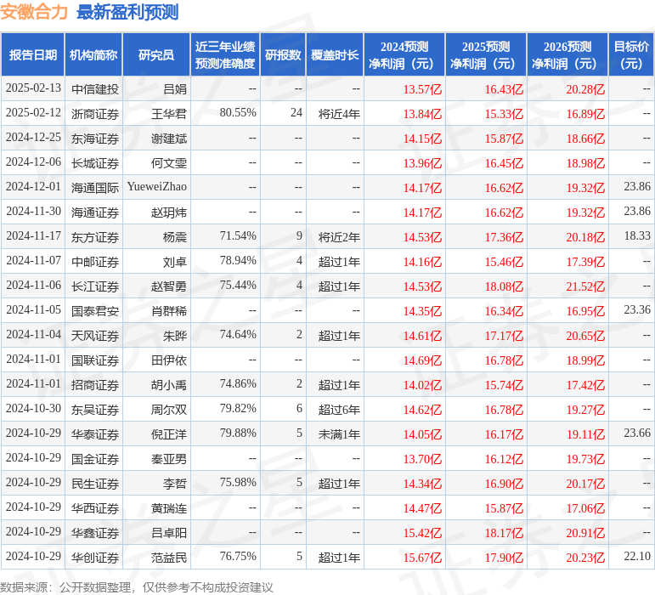This screenshot has width=655, height=595.
Task: Click the 2026预测净利润 column header
Action: point(567,55)
